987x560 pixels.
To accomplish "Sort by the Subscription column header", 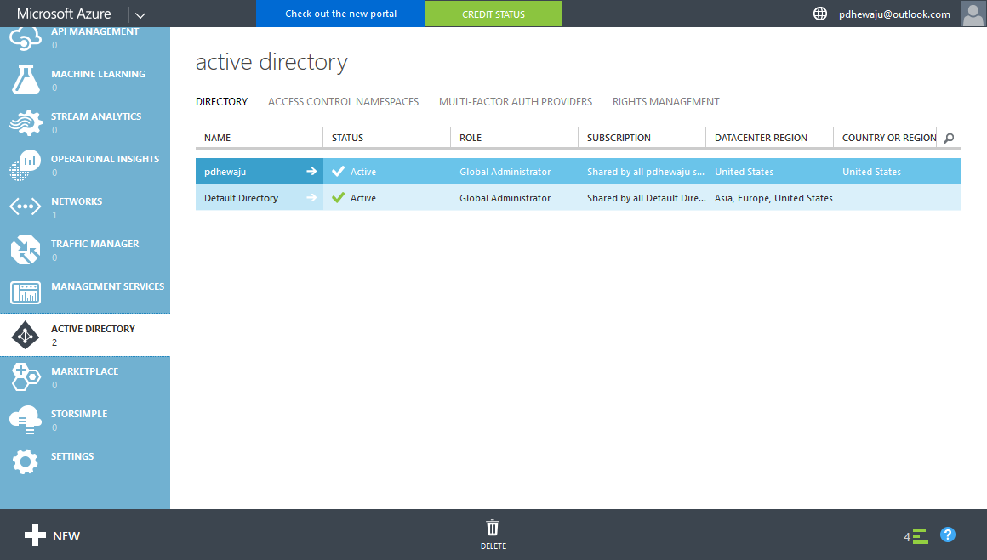I will point(619,138).
